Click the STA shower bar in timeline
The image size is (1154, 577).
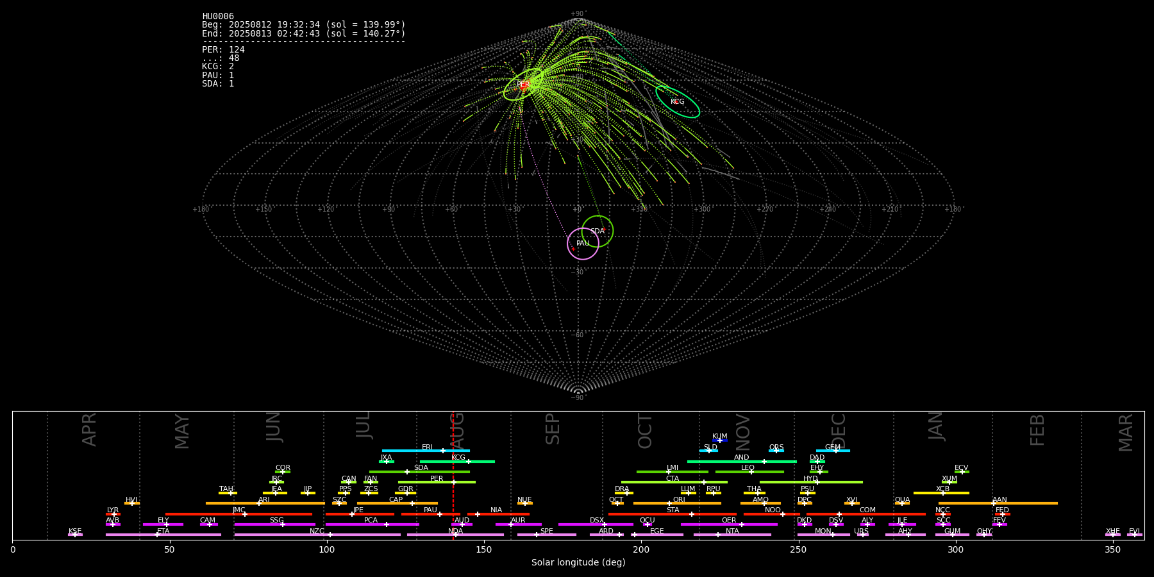click(673, 514)
